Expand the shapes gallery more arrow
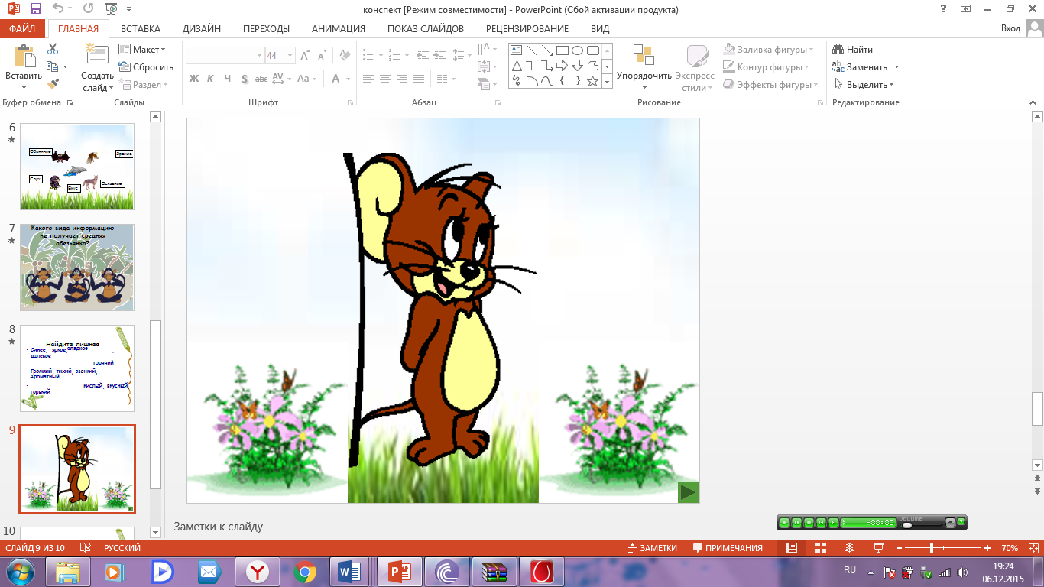This screenshot has width=1044, height=587. (608, 81)
